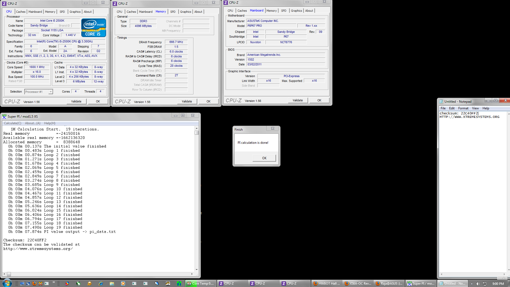Open the Windows Start menu
The height and width of the screenshot is (287, 510).
click(x=7, y=283)
